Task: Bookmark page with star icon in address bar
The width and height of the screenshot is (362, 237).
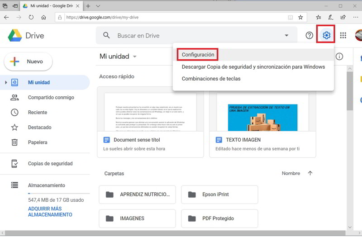Action: click(x=300, y=17)
